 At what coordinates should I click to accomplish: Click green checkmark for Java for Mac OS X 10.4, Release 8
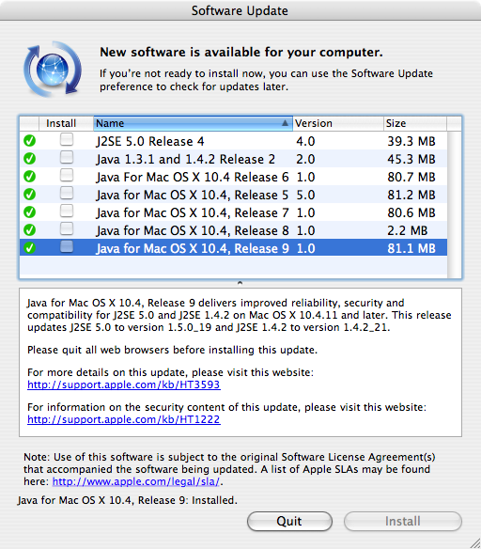[x=30, y=230]
